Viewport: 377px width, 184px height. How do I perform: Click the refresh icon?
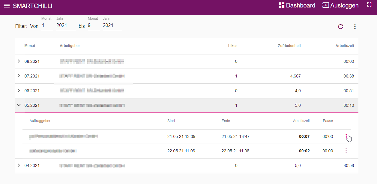[340, 27]
